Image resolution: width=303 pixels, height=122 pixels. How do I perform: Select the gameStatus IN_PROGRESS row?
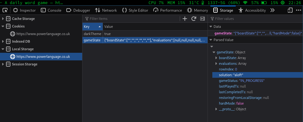click(x=258, y=81)
